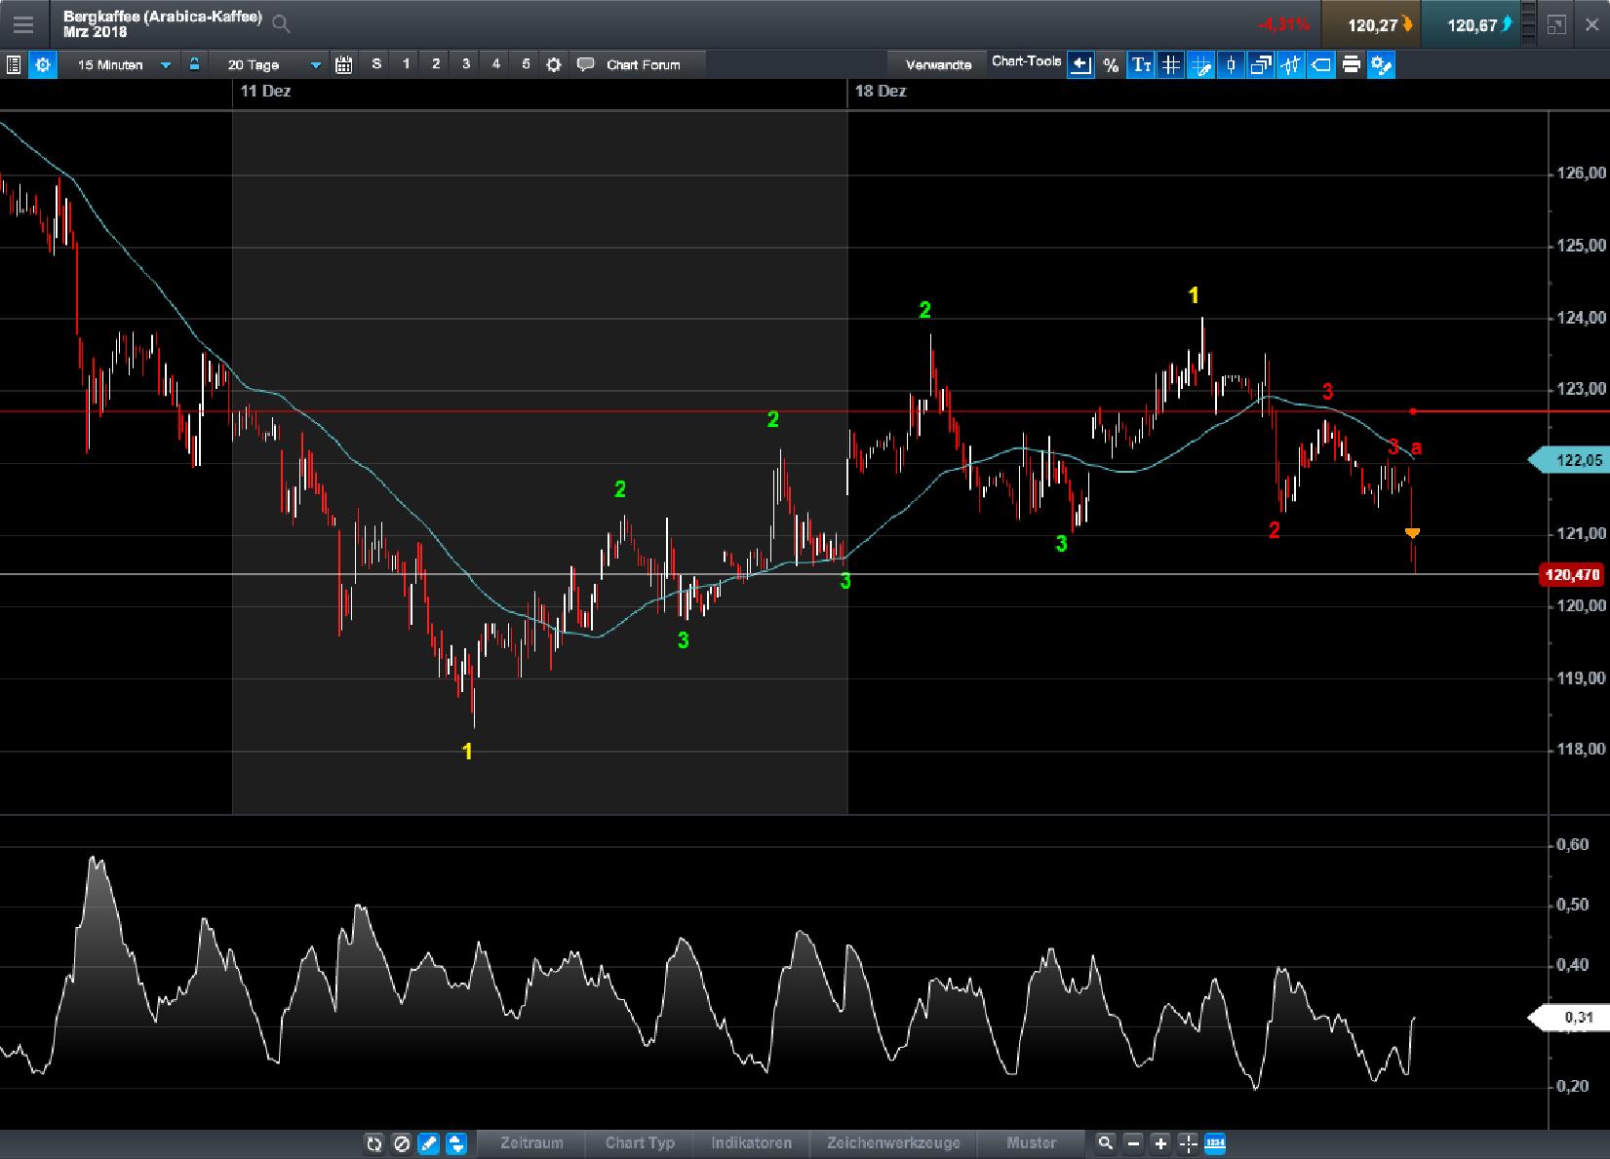Click the percent scale icon

(x=1111, y=65)
